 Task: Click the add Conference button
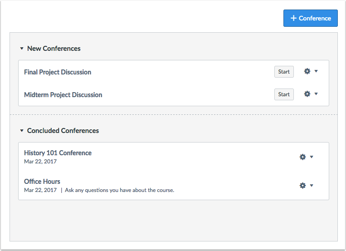311,18
